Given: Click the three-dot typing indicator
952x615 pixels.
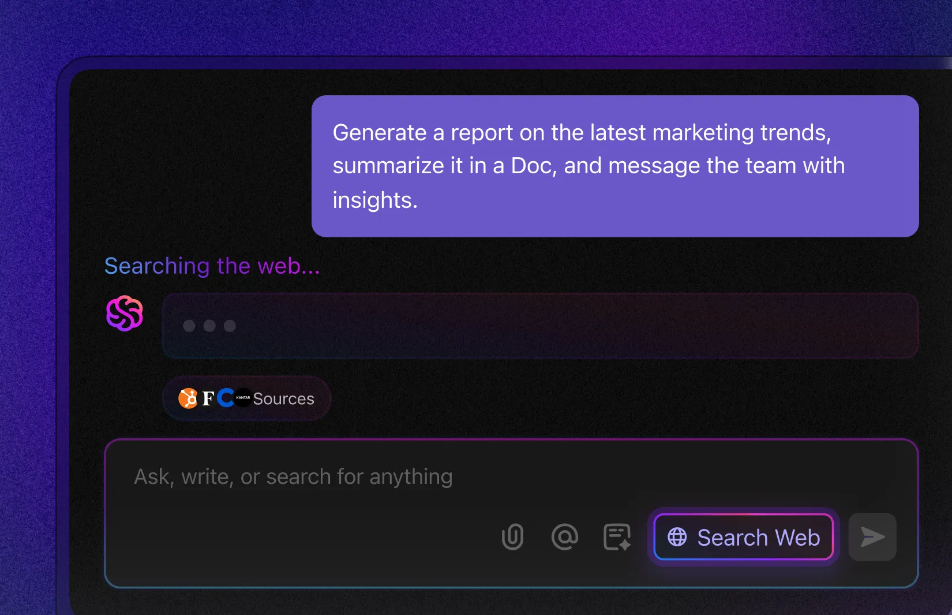Looking at the screenshot, I should click(209, 326).
